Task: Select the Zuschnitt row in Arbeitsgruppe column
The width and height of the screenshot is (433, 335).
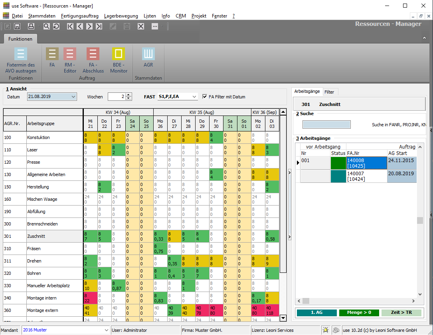Action: [55, 236]
